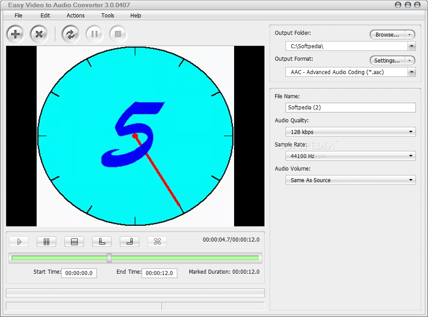The height and width of the screenshot is (317, 428).
Task: Click the Start Time input field
Action: [79, 273]
